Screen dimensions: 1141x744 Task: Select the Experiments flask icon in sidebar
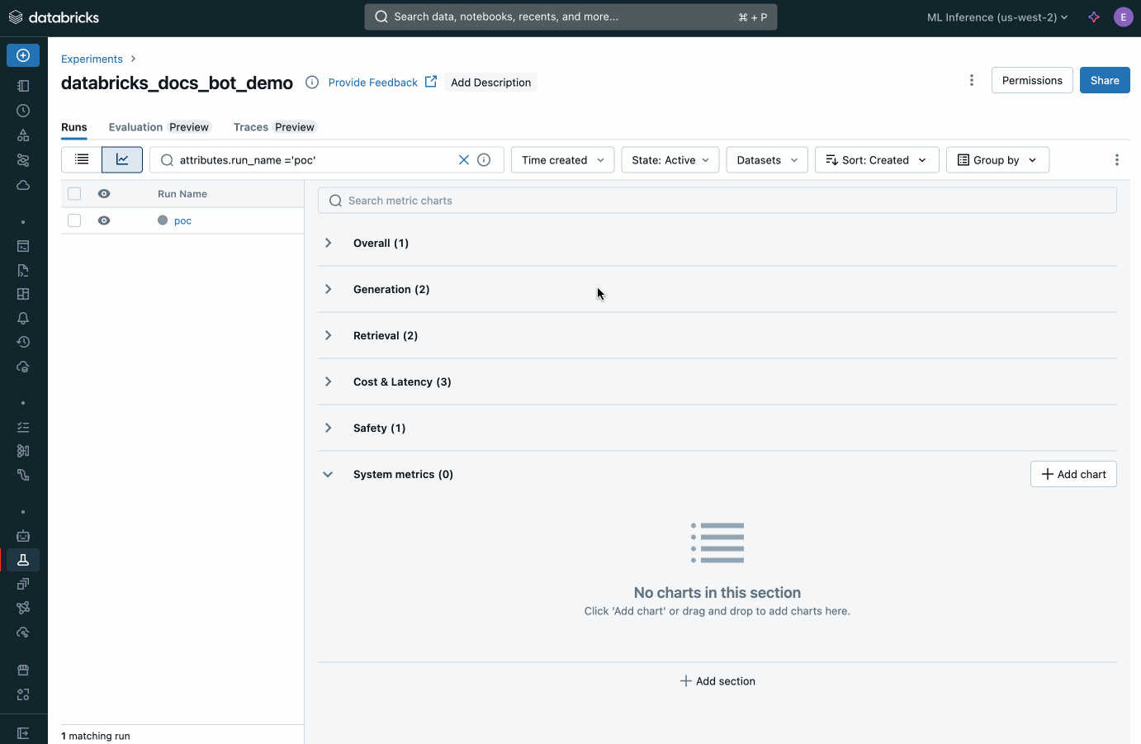23,560
